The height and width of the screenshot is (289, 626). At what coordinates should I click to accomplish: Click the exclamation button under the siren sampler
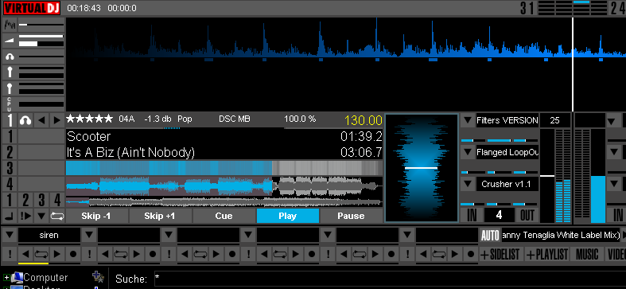10,254
